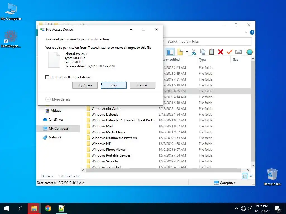Click the vertical scrollbar down arrow

[253, 166]
